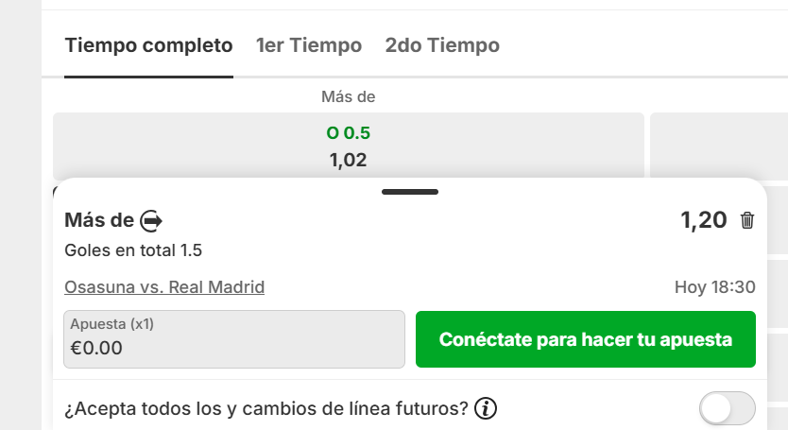Click the "Hoy 18:30" match time

714,286
